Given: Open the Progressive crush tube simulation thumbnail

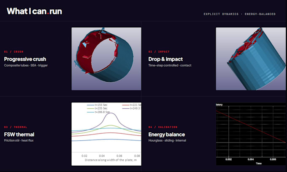Looking at the screenshot, I should tap(106, 59).
